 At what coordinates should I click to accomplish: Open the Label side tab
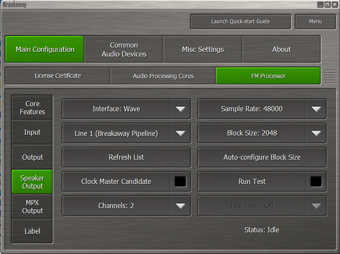[x=32, y=231]
